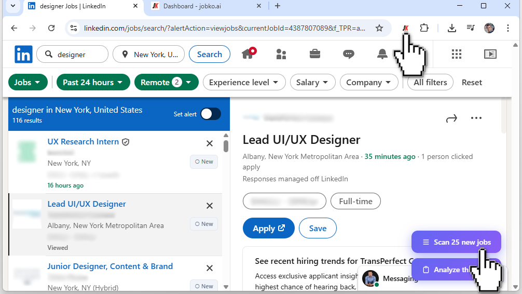Screen dimensions: 522x294
Task: Click the Search button
Action: coord(210,54)
